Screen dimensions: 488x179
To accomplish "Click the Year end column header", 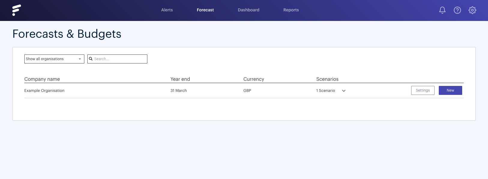I will point(180,79).
